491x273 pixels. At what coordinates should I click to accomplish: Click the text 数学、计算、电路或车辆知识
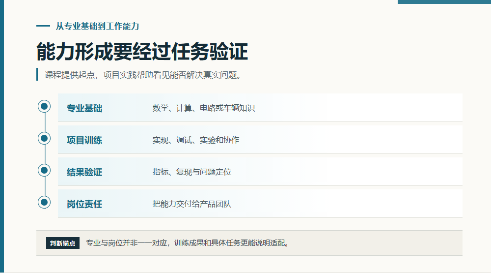pos(204,108)
